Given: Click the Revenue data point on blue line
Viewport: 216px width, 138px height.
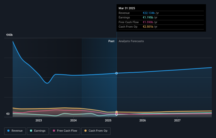Looking at the screenshot, I should [117, 73].
